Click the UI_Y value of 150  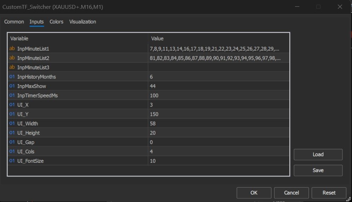[x=154, y=114]
